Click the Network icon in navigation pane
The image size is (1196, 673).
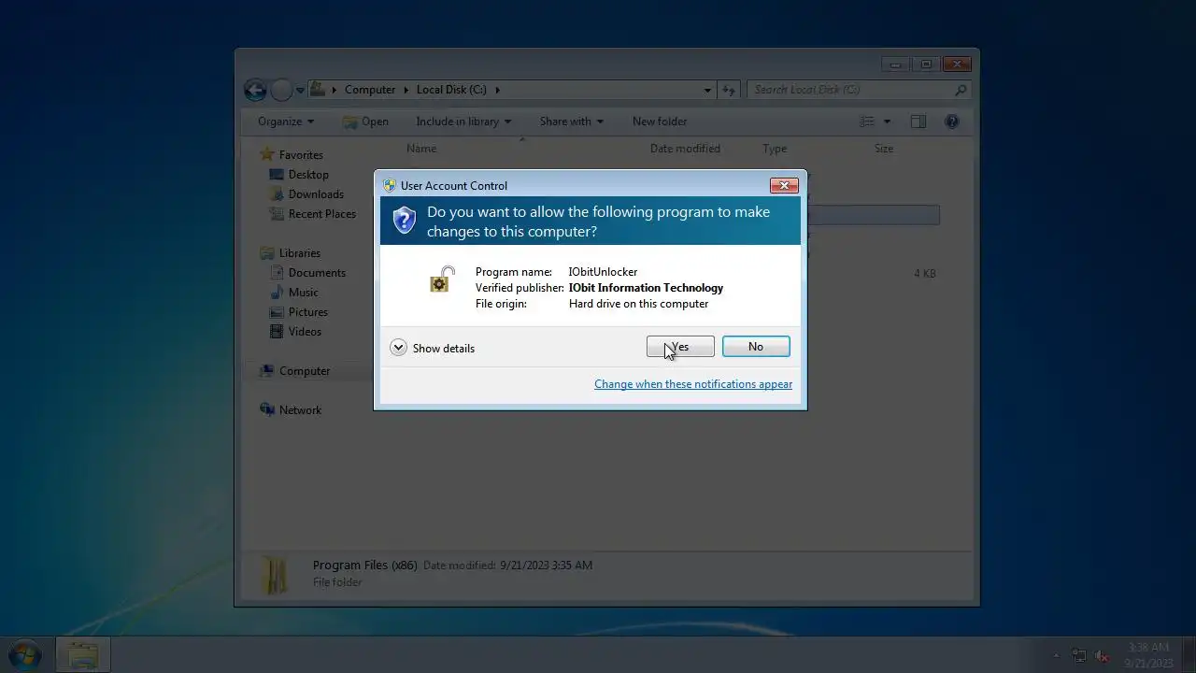click(x=267, y=409)
